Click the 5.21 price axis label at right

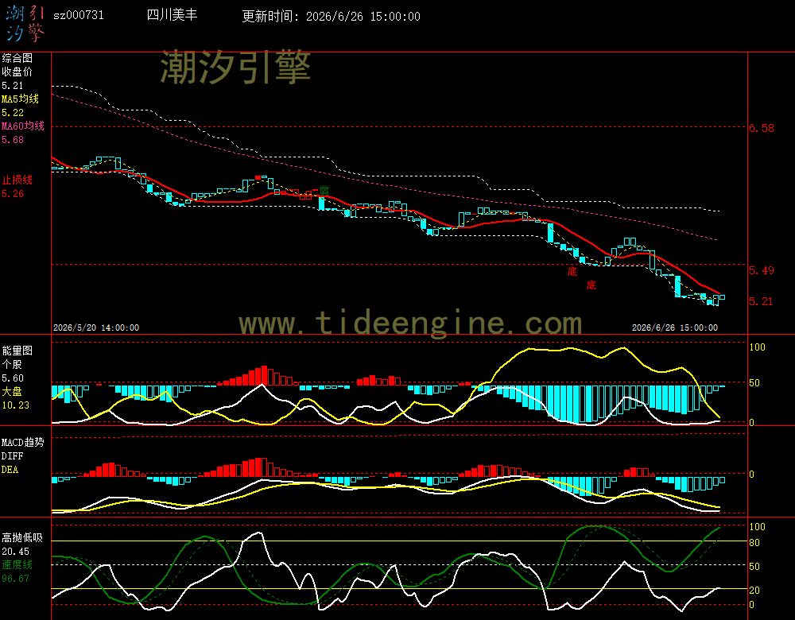tap(761, 301)
